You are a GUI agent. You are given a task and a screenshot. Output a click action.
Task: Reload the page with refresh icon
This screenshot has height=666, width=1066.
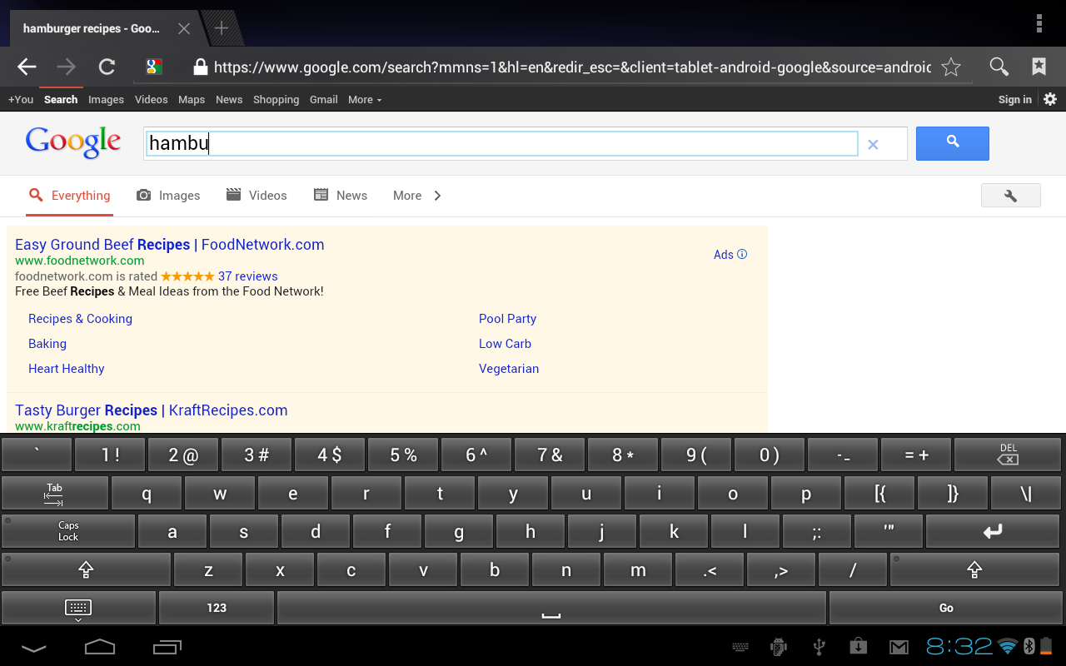(x=107, y=67)
